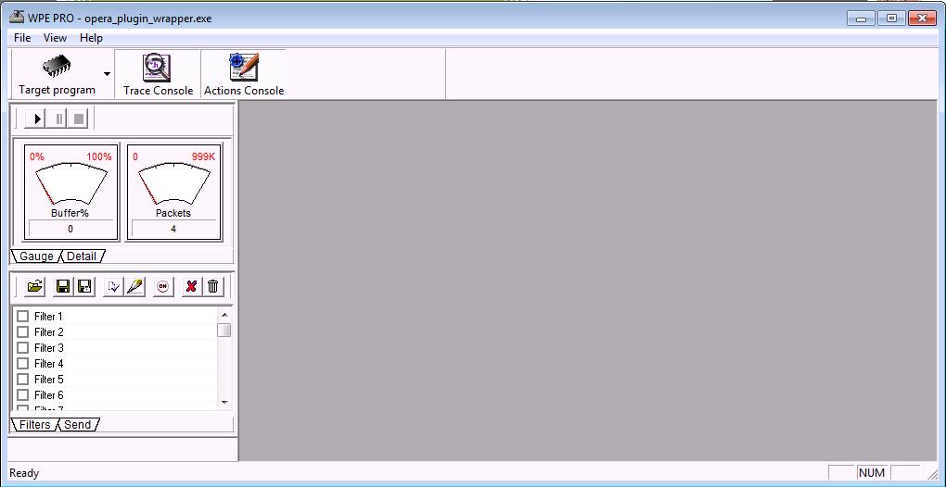
Task: Click the red ON filter toggle icon
Action: 163,287
